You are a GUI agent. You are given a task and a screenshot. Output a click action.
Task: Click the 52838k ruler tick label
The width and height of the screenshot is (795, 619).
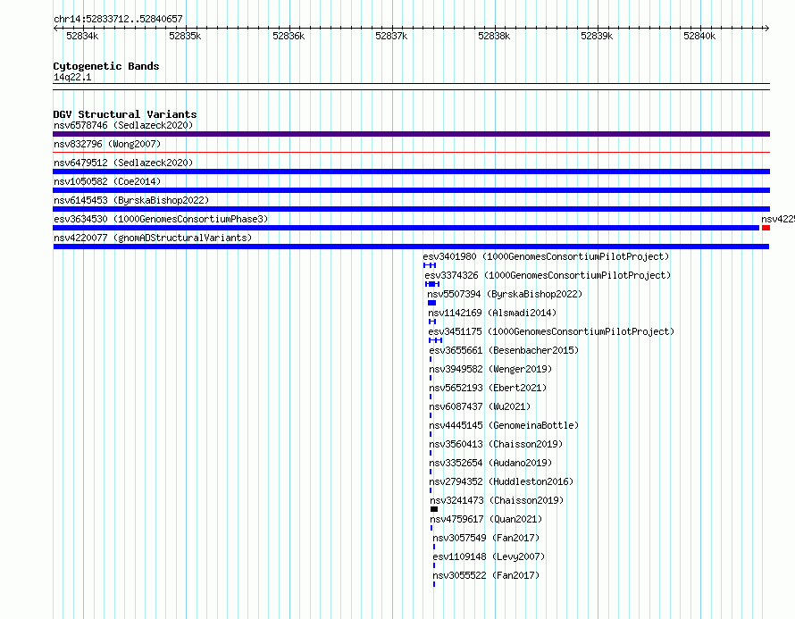tap(494, 36)
